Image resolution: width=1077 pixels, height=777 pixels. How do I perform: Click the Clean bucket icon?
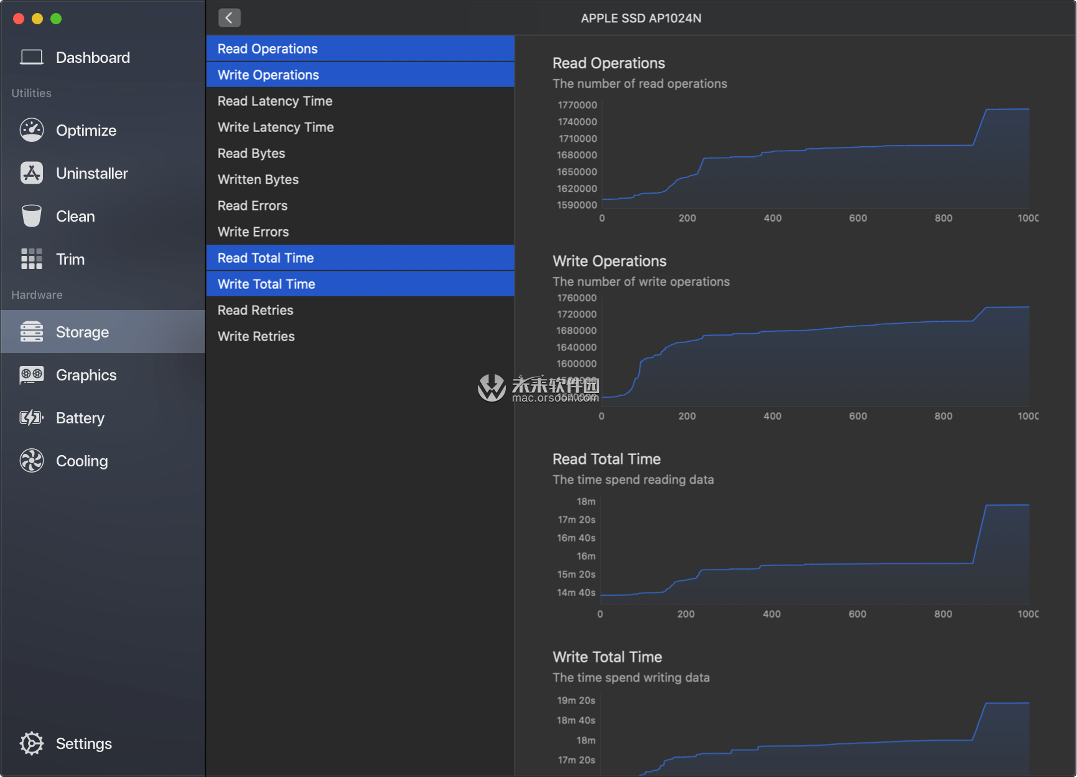32,216
